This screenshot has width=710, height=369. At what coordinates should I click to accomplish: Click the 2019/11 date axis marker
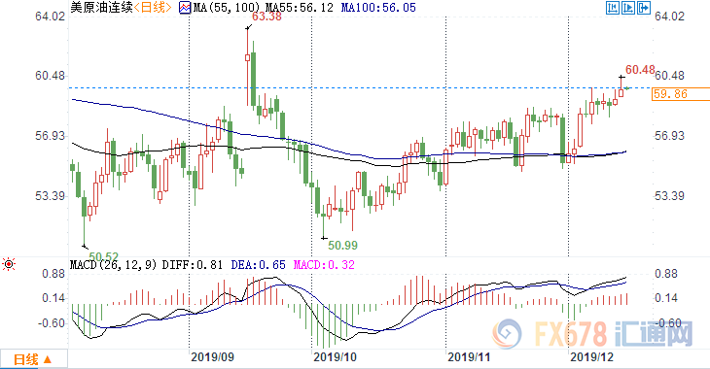point(469,357)
